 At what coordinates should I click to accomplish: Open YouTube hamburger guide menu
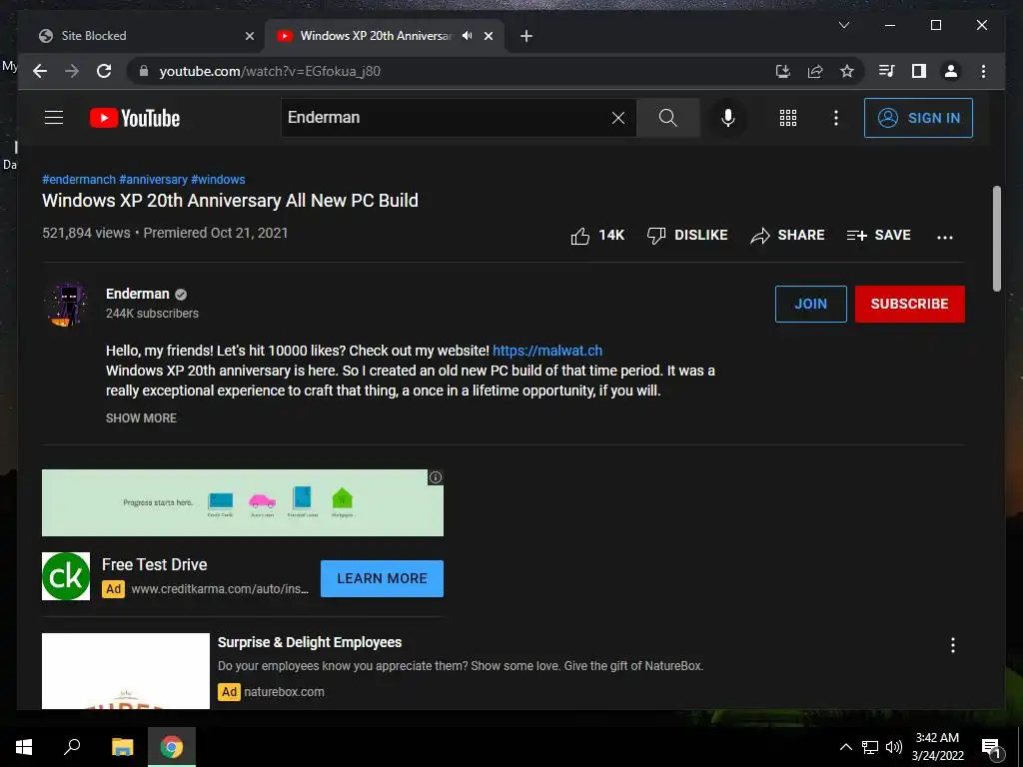point(54,118)
